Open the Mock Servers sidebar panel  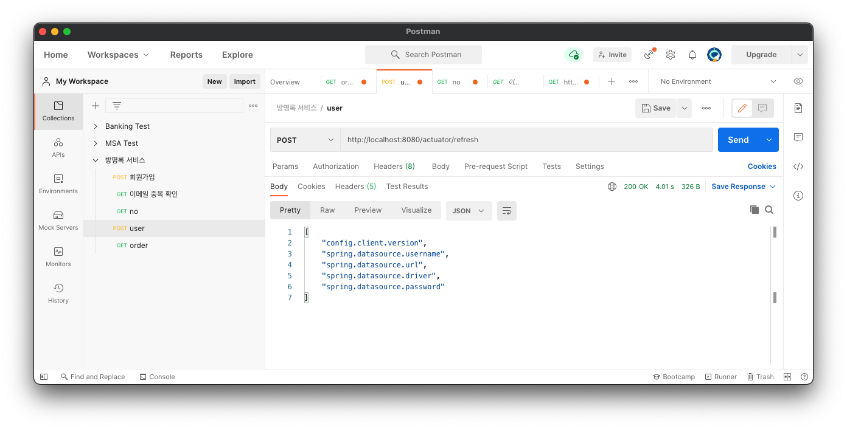pos(58,221)
